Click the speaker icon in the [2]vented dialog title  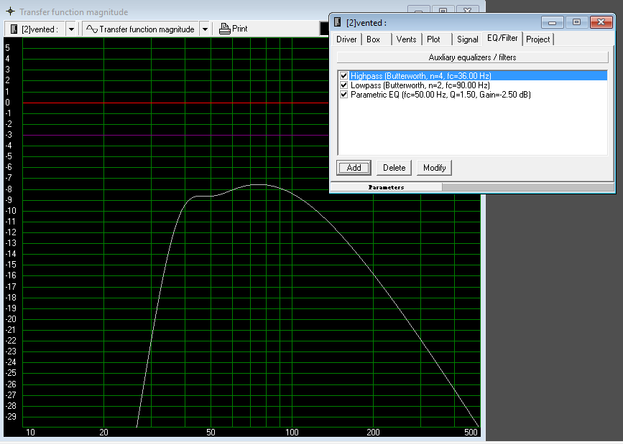(x=338, y=23)
